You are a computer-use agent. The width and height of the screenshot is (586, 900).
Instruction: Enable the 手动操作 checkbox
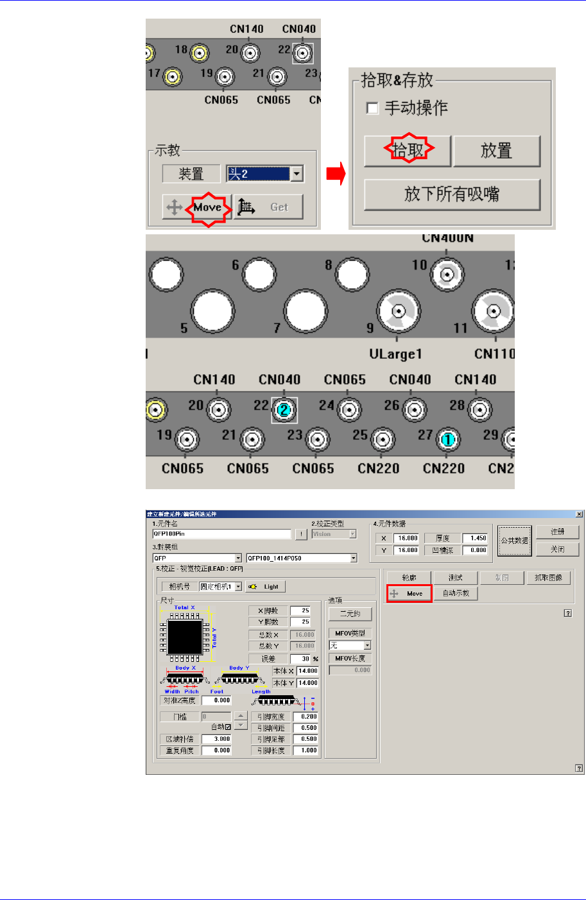coord(372,108)
